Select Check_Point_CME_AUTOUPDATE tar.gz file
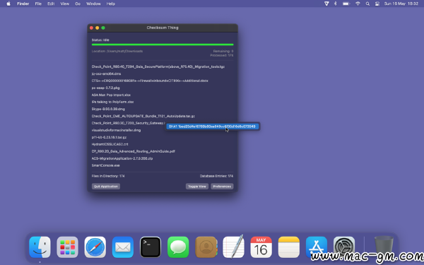This screenshot has height=265, width=424. [143, 116]
